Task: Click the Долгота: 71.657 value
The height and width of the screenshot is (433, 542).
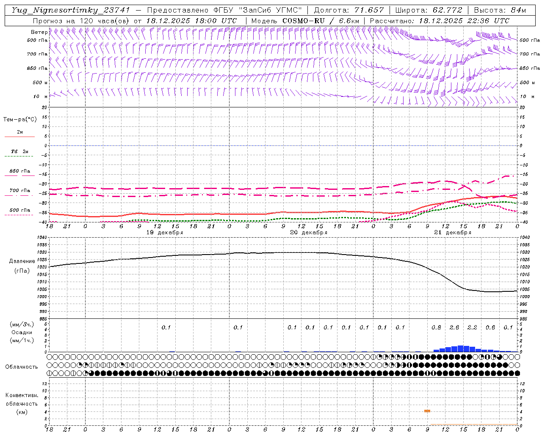Action: (349, 10)
